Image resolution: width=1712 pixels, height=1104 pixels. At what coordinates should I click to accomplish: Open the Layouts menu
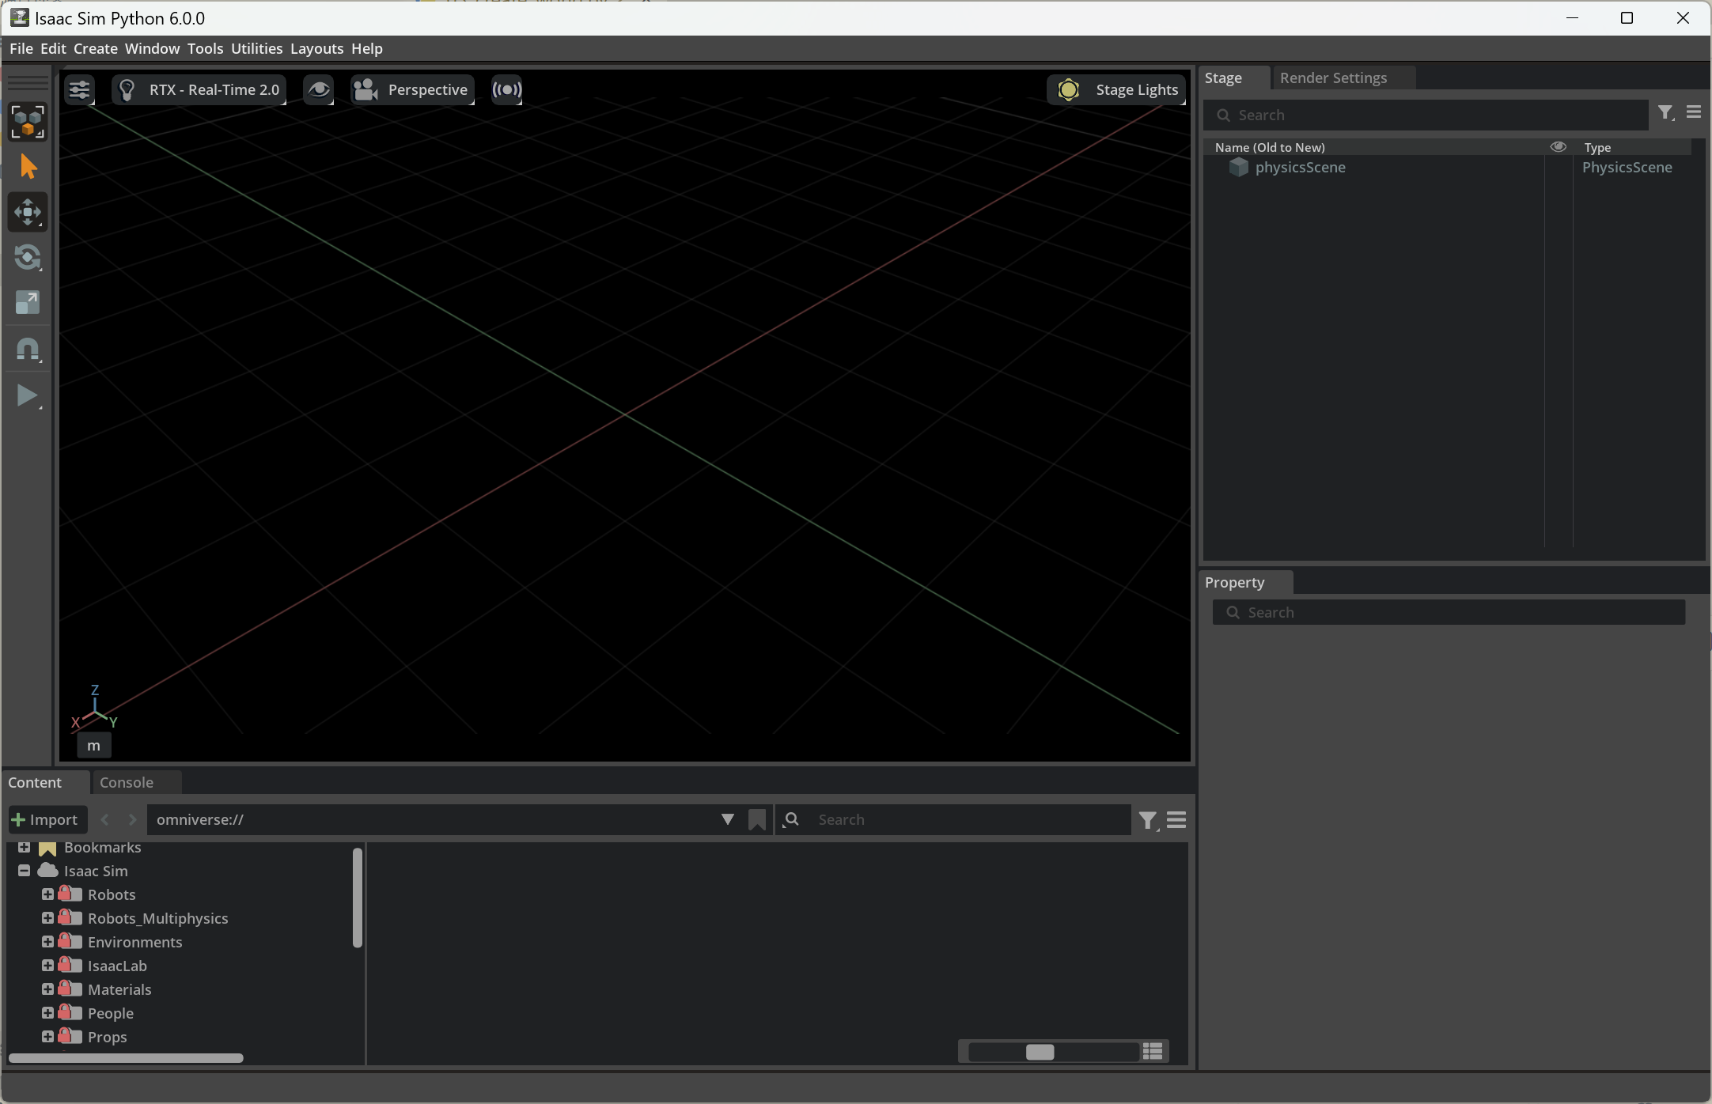click(x=316, y=48)
